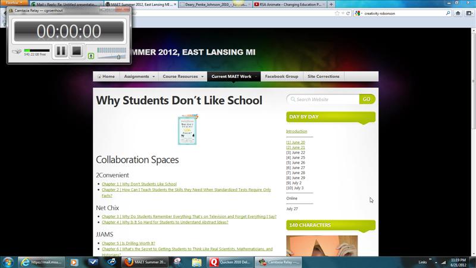
Task: Open Chapter 1 Why Don't Students Like School
Action: [x=139, y=184]
